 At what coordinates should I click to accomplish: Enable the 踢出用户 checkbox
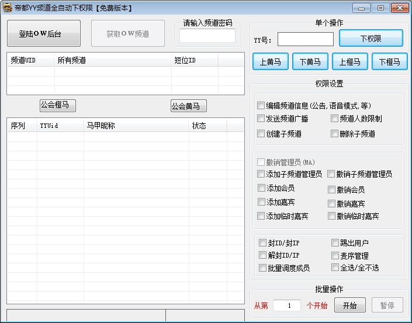point(335,242)
